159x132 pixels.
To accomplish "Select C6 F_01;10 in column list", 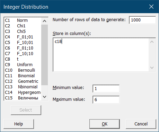I will (23, 48).
